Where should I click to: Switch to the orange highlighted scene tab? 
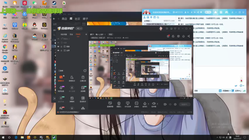pyautogui.click(x=78, y=34)
